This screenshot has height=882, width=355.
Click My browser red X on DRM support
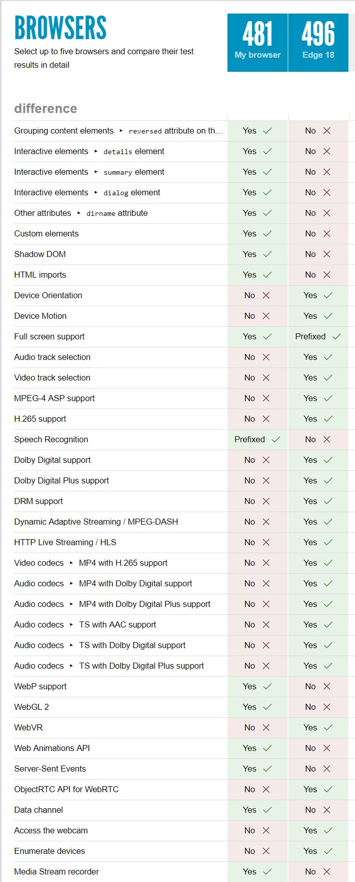coord(266,501)
